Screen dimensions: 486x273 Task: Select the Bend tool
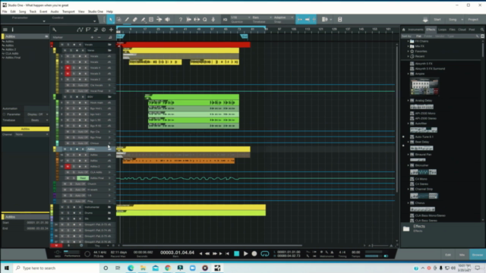click(x=159, y=20)
